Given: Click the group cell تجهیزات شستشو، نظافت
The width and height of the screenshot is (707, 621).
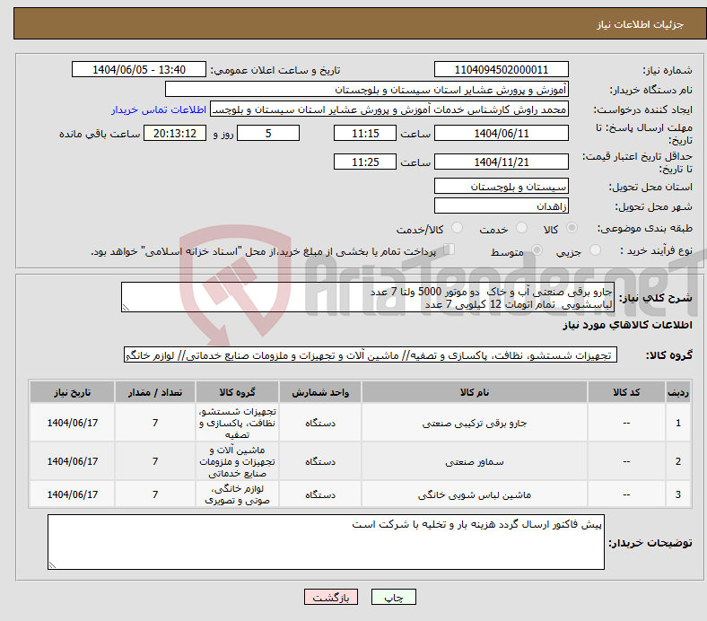Looking at the screenshot, I should pyautogui.click(x=237, y=423).
